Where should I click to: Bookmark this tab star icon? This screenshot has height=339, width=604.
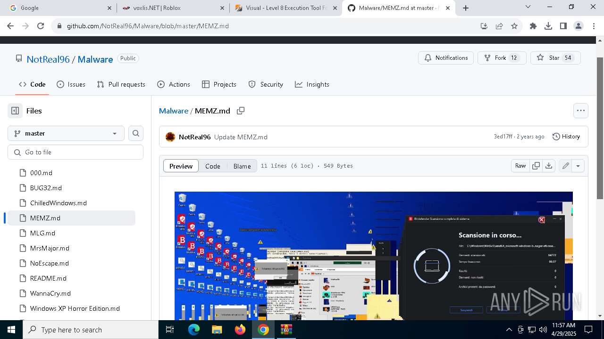(x=514, y=26)
